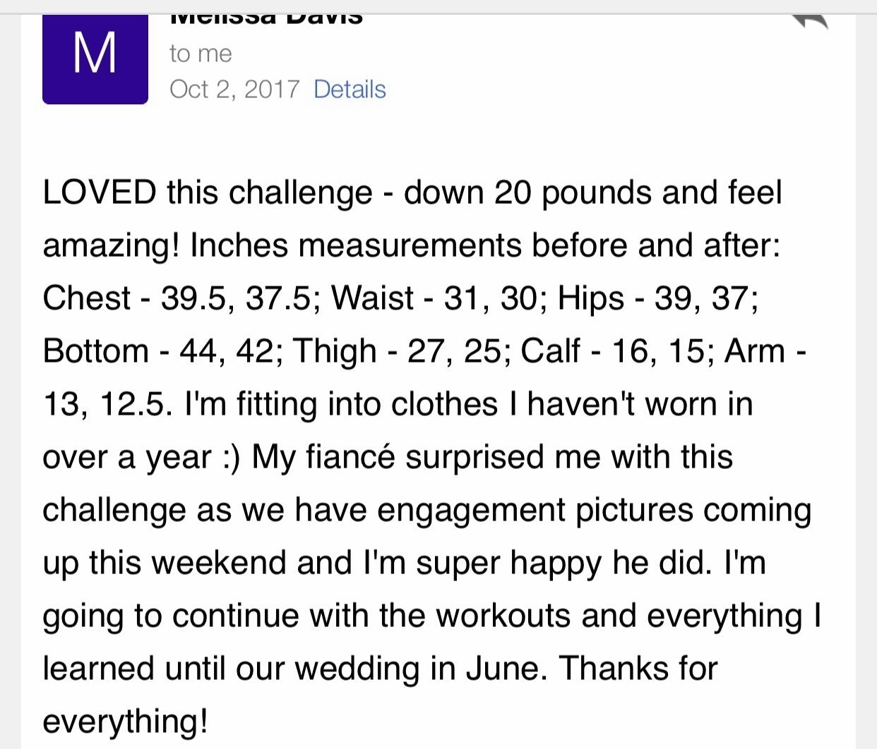This screenshot has width=877, height=749.
Task: Click the final word "everything!"
Action: [x=125, y=721]
